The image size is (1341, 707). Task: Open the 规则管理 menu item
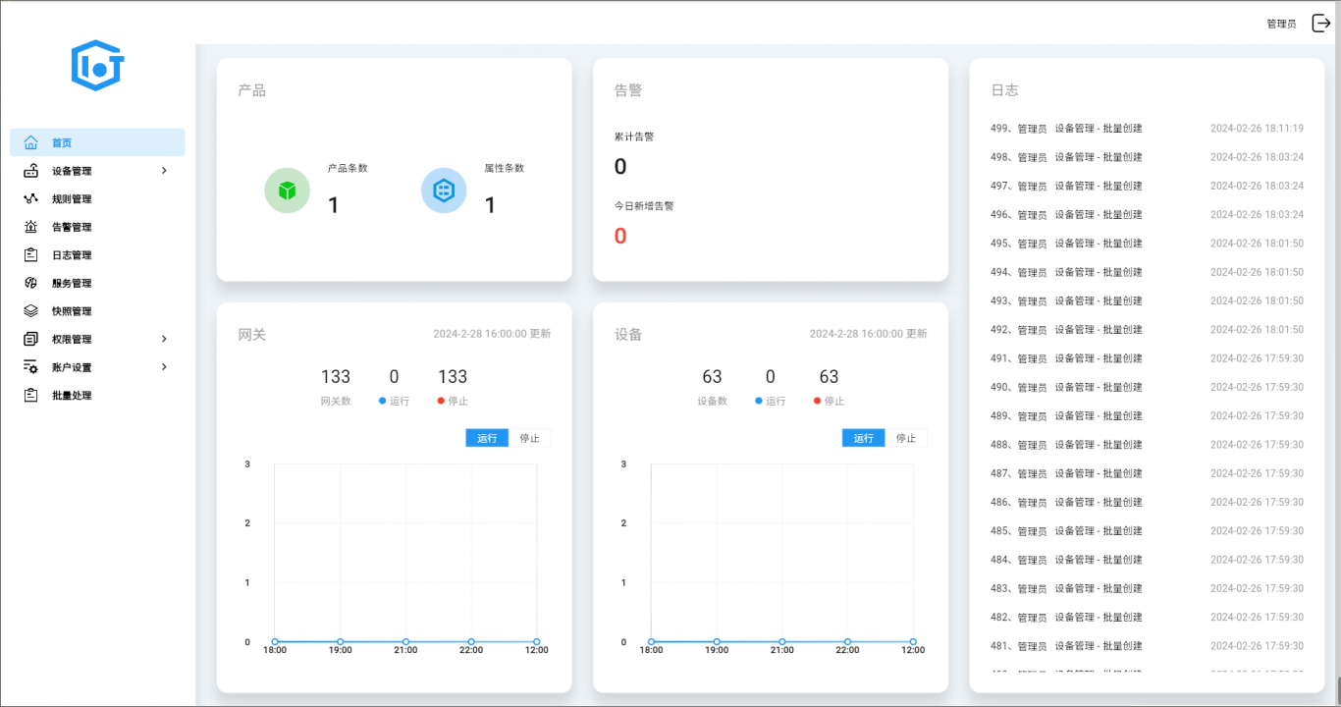click(97, 198)
